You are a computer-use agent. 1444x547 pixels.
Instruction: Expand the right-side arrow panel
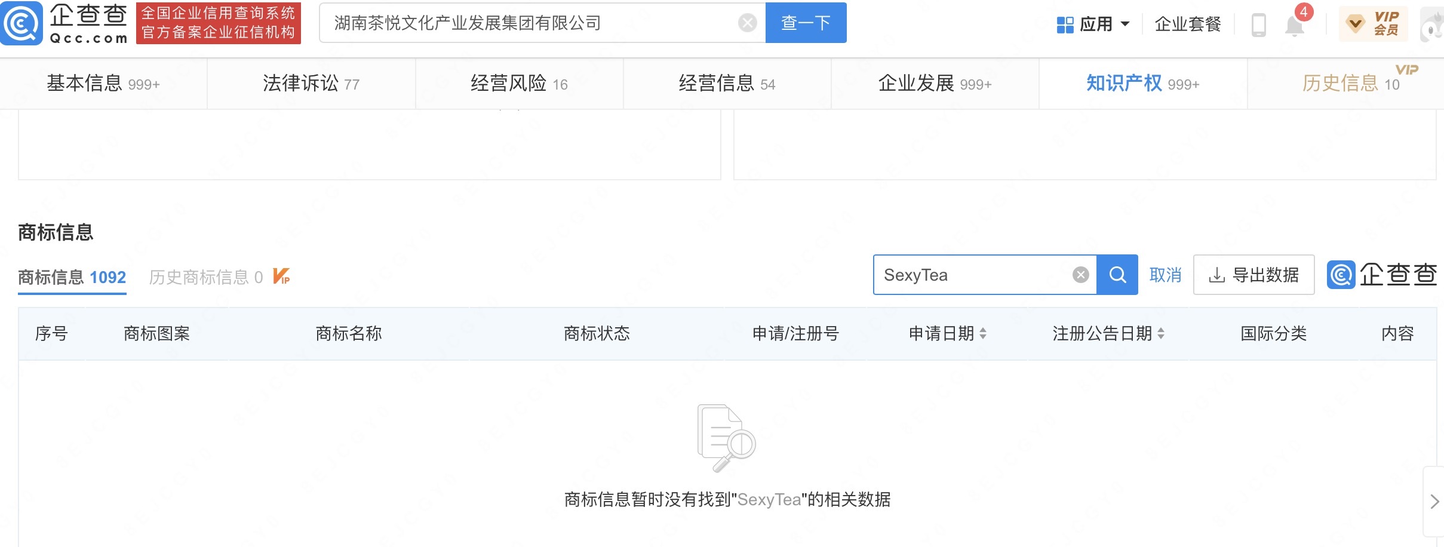1434,502
